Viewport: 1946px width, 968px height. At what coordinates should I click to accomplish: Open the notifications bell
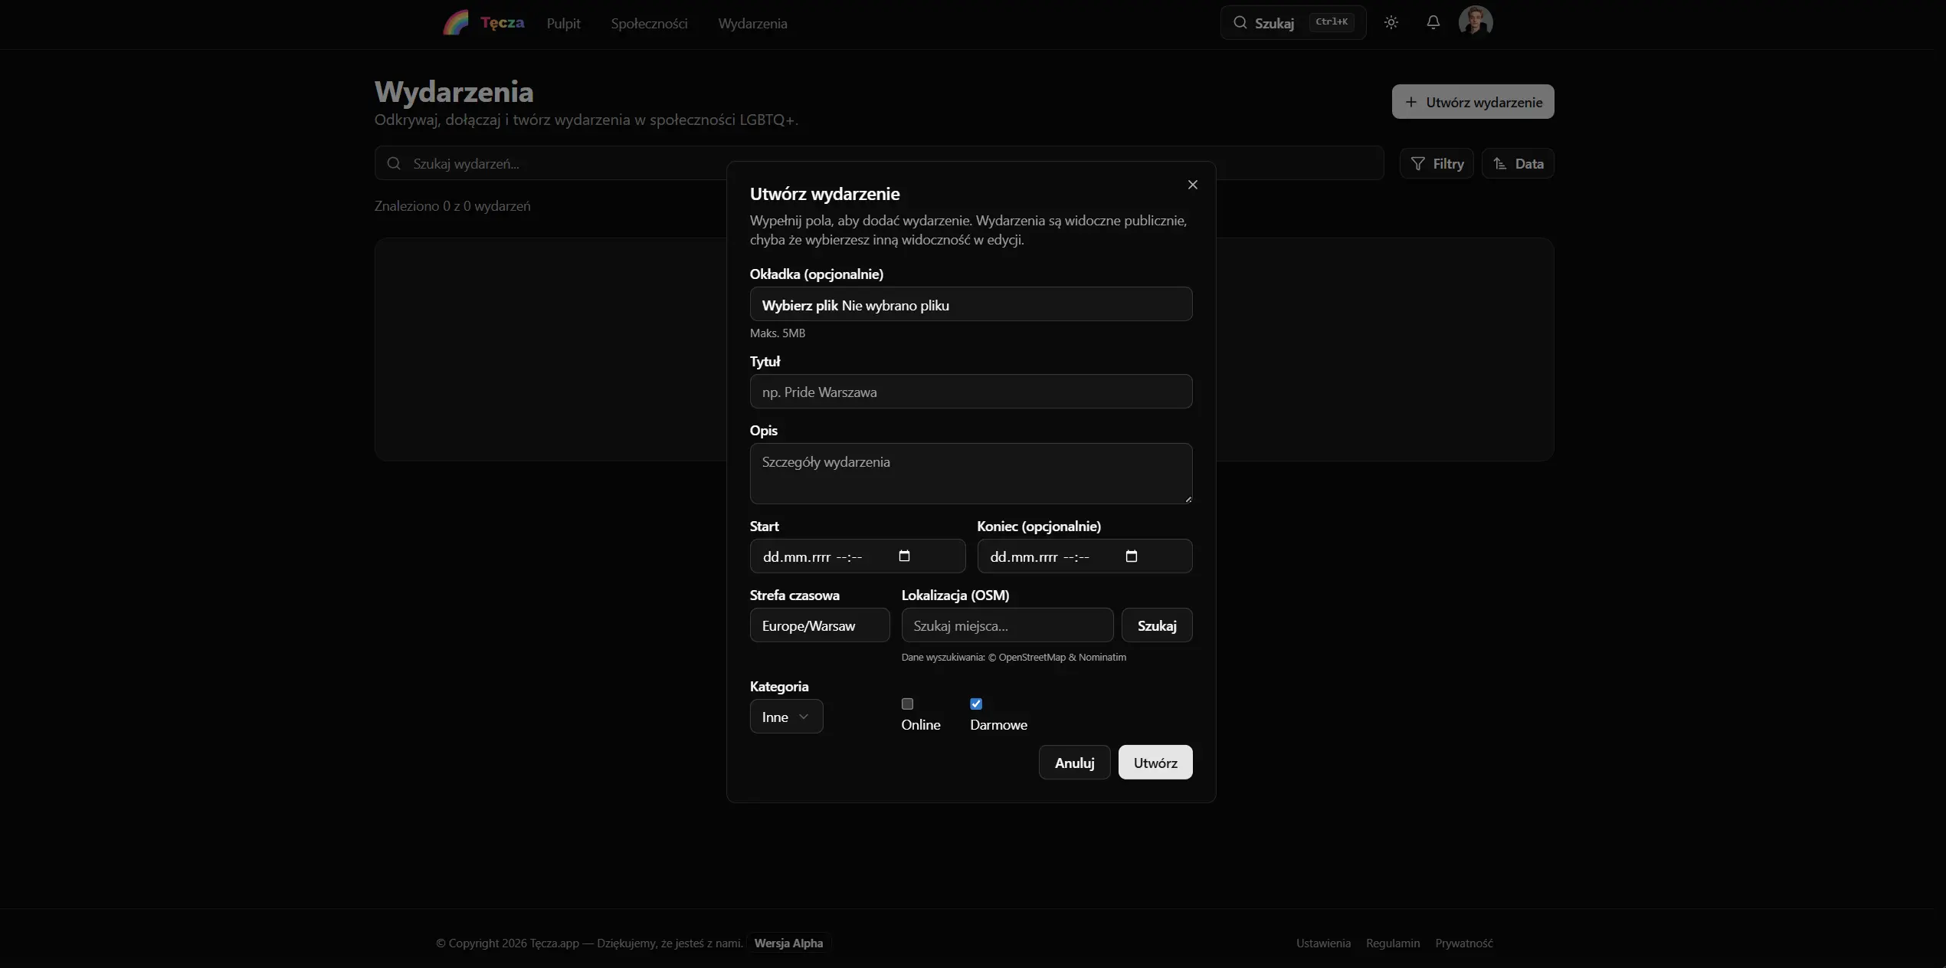point(1433,22)
